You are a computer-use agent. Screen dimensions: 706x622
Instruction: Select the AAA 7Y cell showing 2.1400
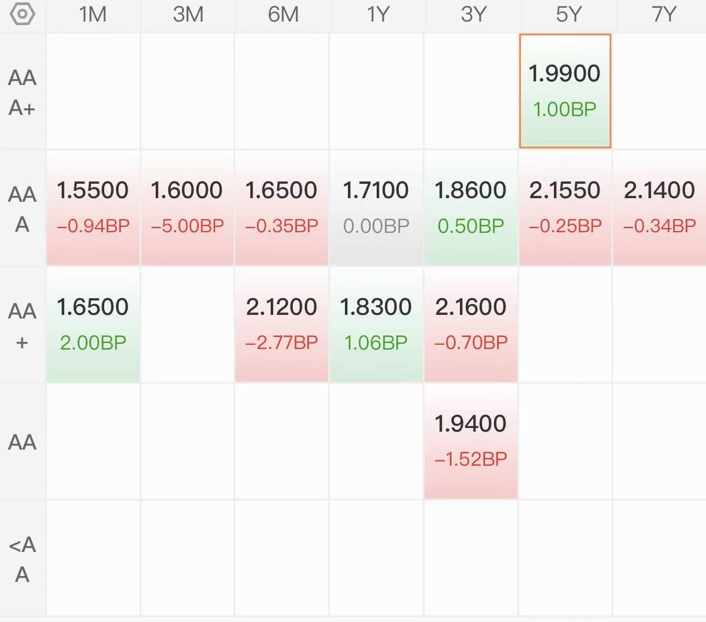click(659, 207)
